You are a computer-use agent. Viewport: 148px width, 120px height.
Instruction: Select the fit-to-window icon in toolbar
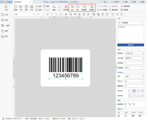point(84,7)
